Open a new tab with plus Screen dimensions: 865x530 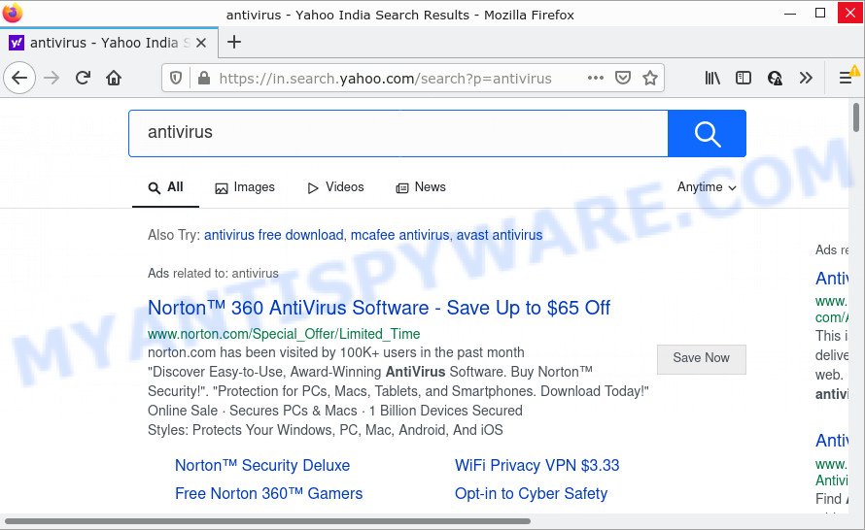pyautogui.click(x=234, y=42)
